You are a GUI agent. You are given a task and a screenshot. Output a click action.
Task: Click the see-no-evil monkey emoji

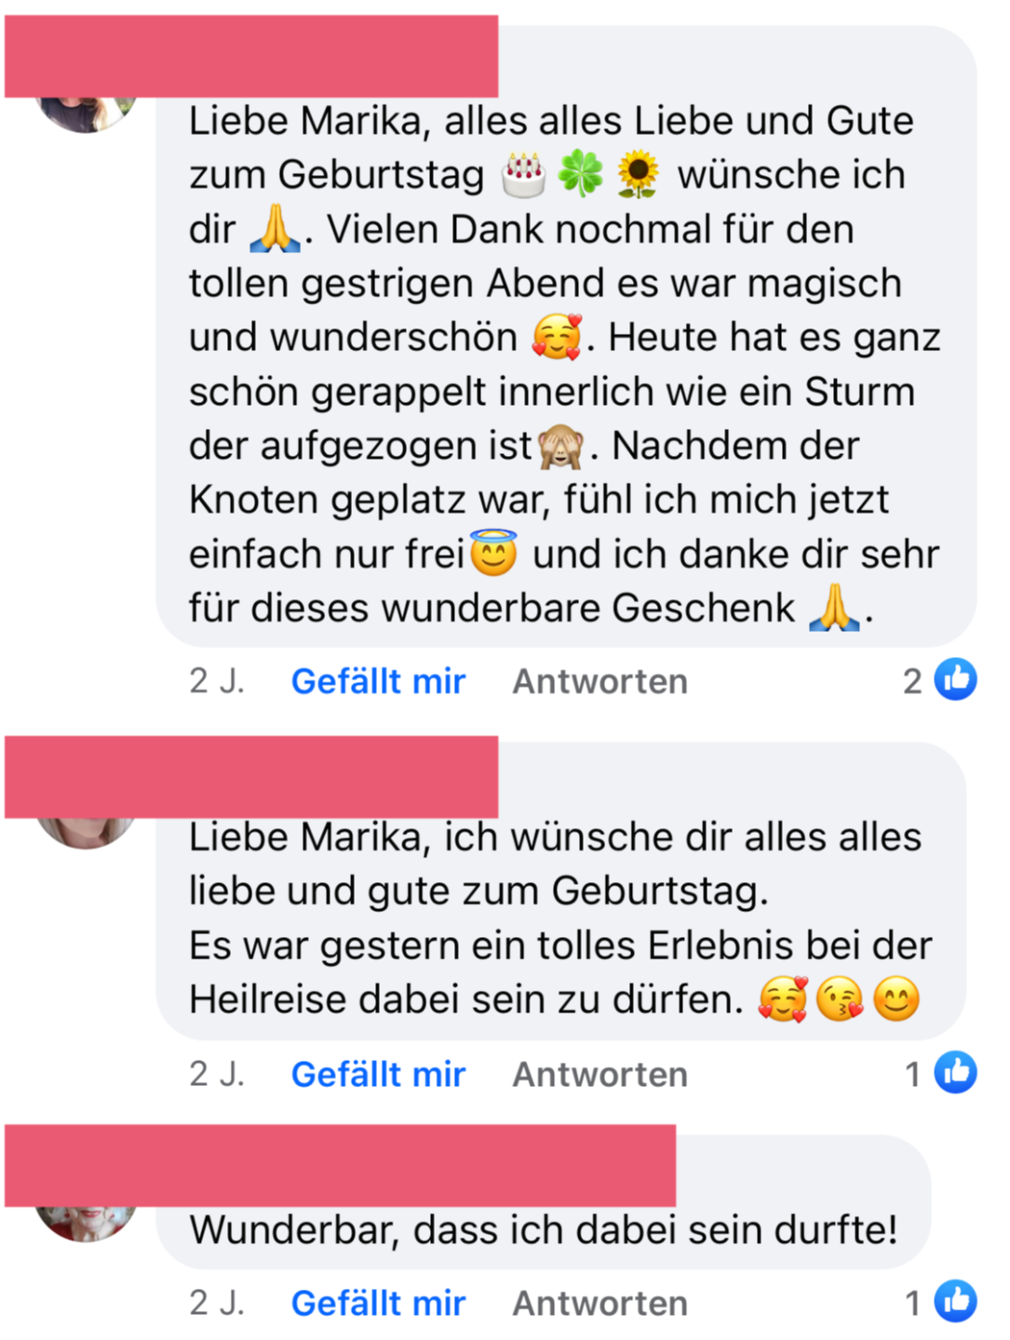click(x=561, y=446)
